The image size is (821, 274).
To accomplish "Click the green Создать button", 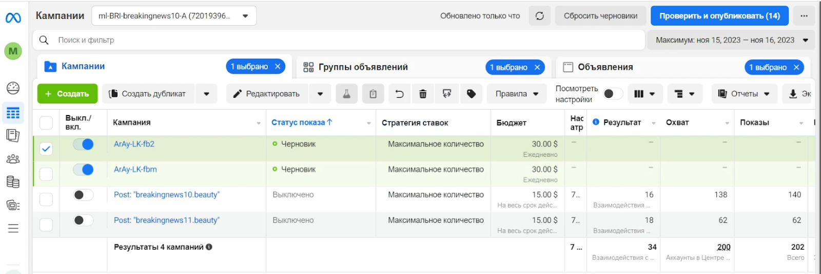I will pos(67,94).
